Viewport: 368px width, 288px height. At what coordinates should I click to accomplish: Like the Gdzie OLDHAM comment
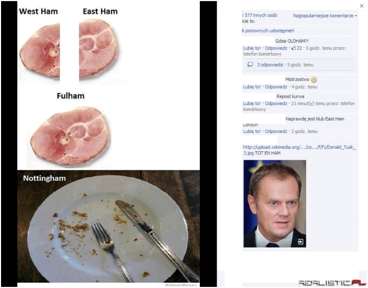(x=252, y=48)
